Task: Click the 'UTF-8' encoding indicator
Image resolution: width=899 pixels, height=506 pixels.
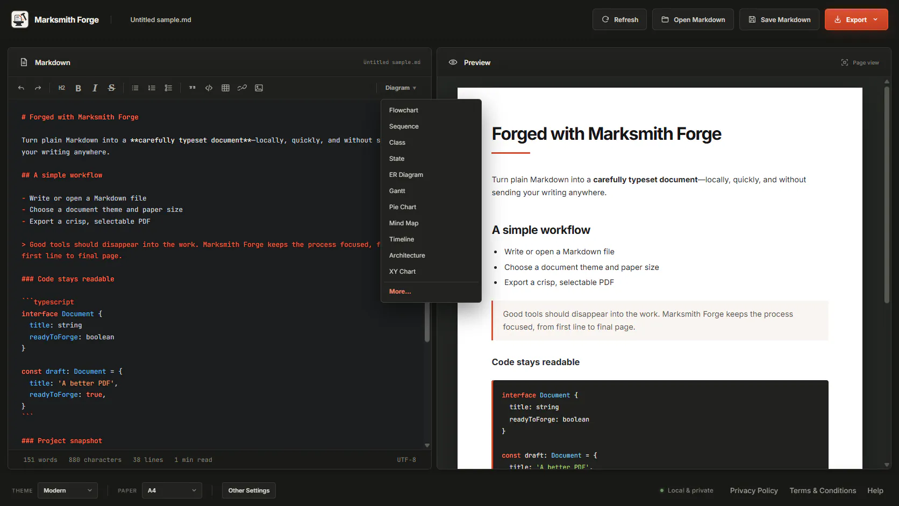Action: pos(406,460)
